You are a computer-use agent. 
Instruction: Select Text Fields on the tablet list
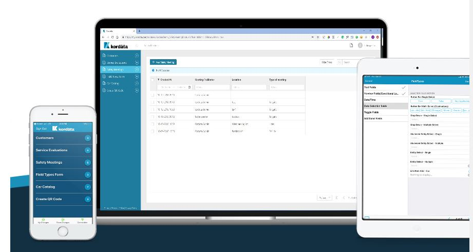tap(386, 87)
